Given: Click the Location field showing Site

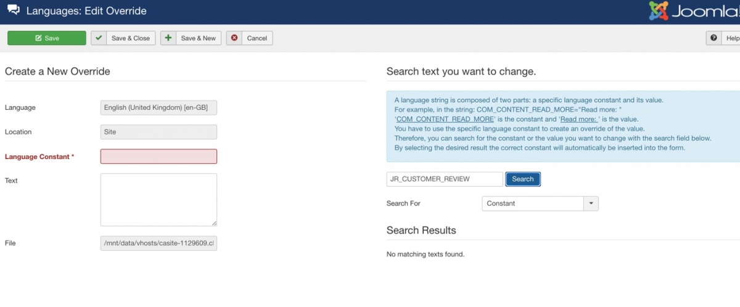Looking at the screenshot, I should [x=158, y=132].
